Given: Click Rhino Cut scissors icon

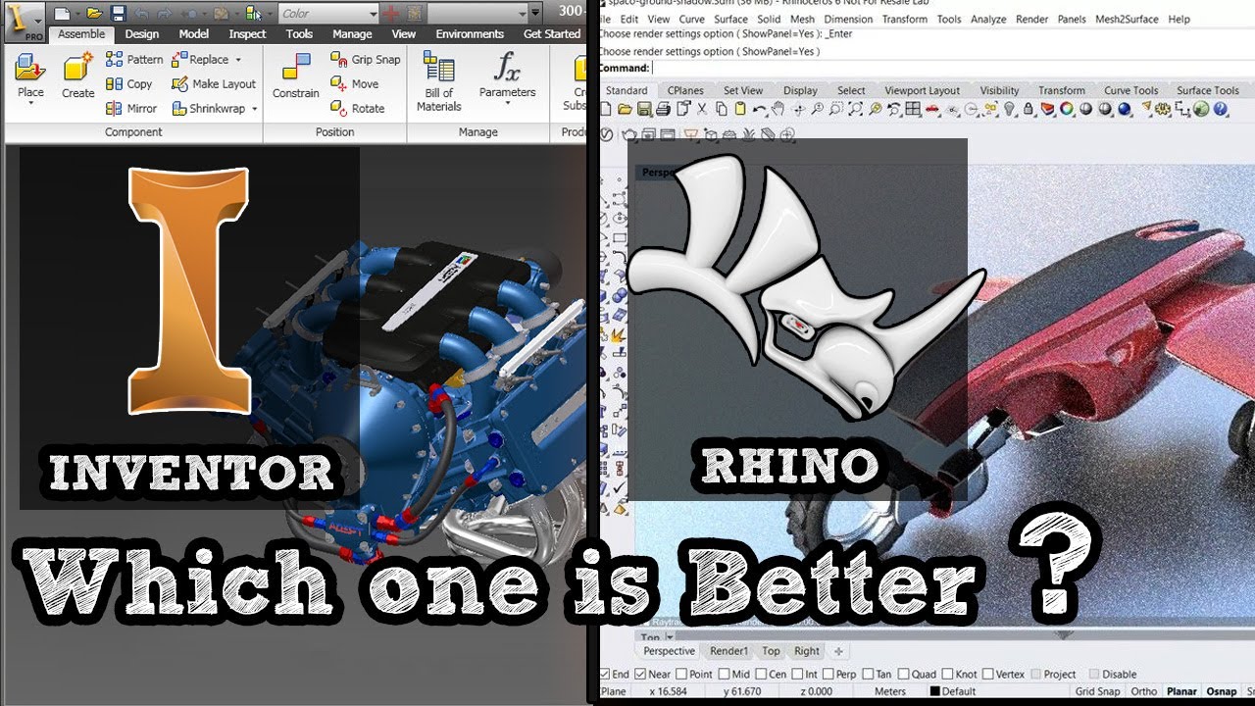Looking at the screenshot, I should (702, 109).
